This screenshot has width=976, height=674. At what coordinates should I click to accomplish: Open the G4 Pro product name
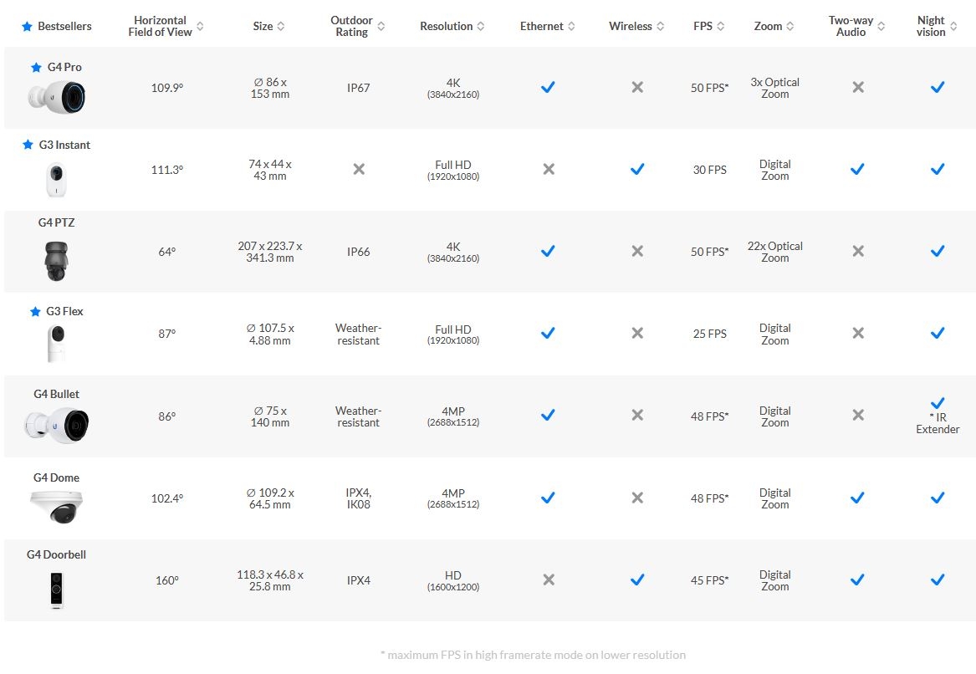pos(64,67)
